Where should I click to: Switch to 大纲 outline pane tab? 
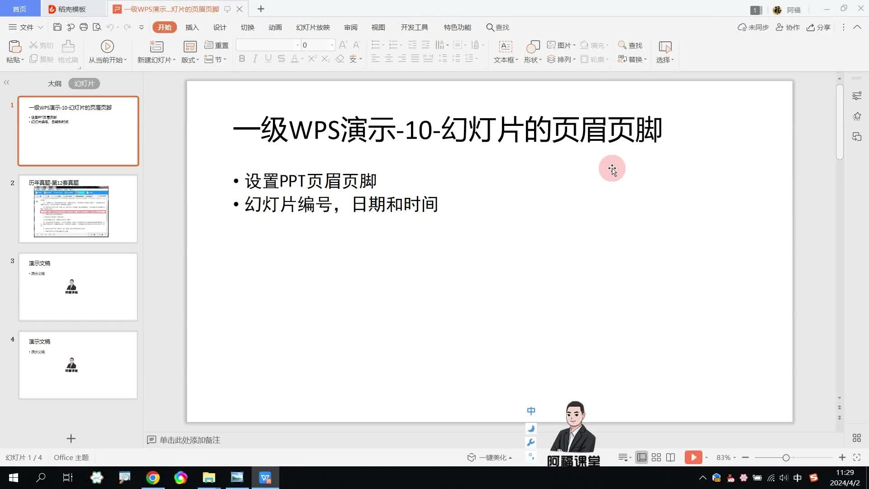click(54, 83)
